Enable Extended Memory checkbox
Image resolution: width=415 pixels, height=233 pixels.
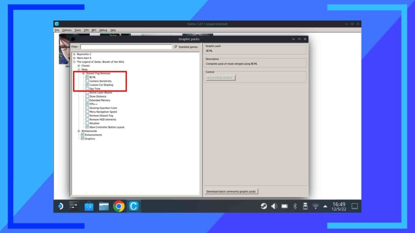pos(87,100)
